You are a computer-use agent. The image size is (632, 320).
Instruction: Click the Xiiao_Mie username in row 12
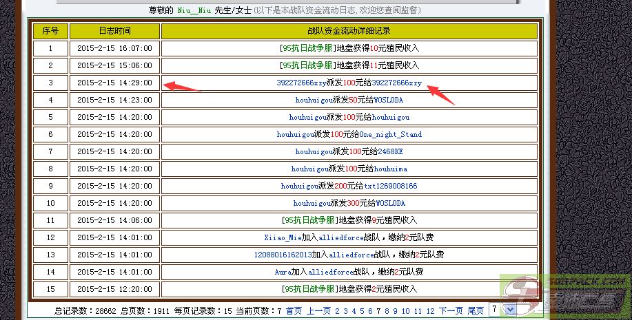tap(283, 237)
